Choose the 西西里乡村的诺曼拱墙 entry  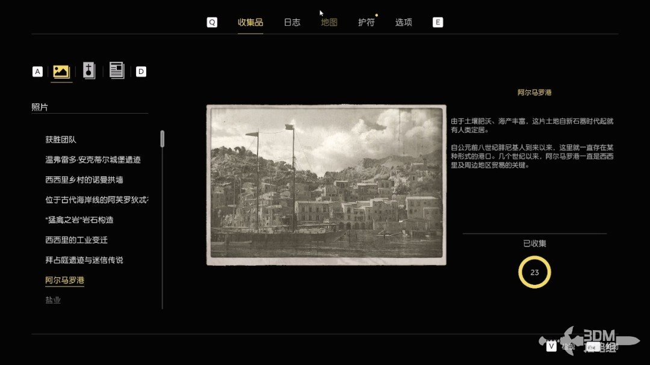(84, 180)
